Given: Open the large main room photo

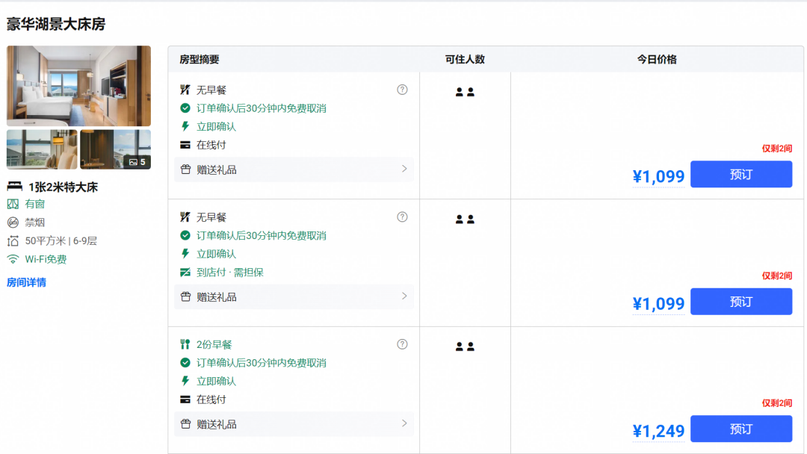Looking at the screenshot, I should (78, 86).
